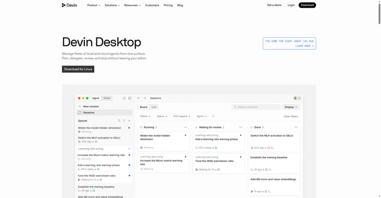Click the Spaces plus icon

pos(129,121)
